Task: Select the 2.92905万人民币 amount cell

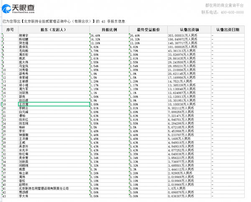Action: pos(189,173)
